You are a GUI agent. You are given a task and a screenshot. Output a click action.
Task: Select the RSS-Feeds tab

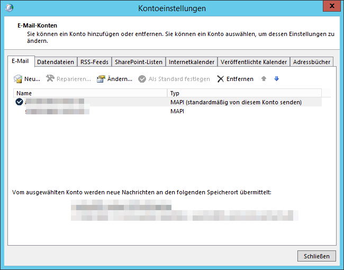click(94, 62)
